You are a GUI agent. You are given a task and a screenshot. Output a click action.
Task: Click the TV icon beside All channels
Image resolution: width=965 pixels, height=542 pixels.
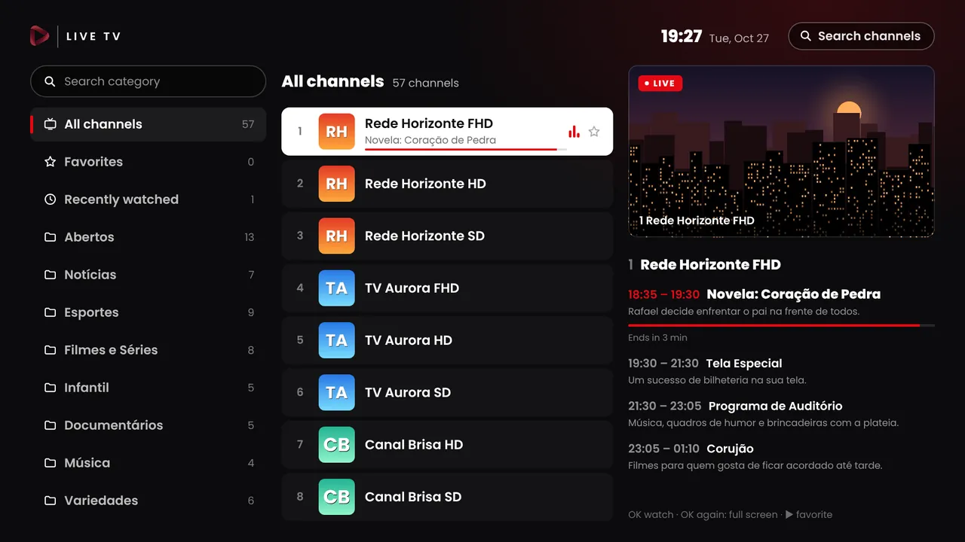point(51,124)
